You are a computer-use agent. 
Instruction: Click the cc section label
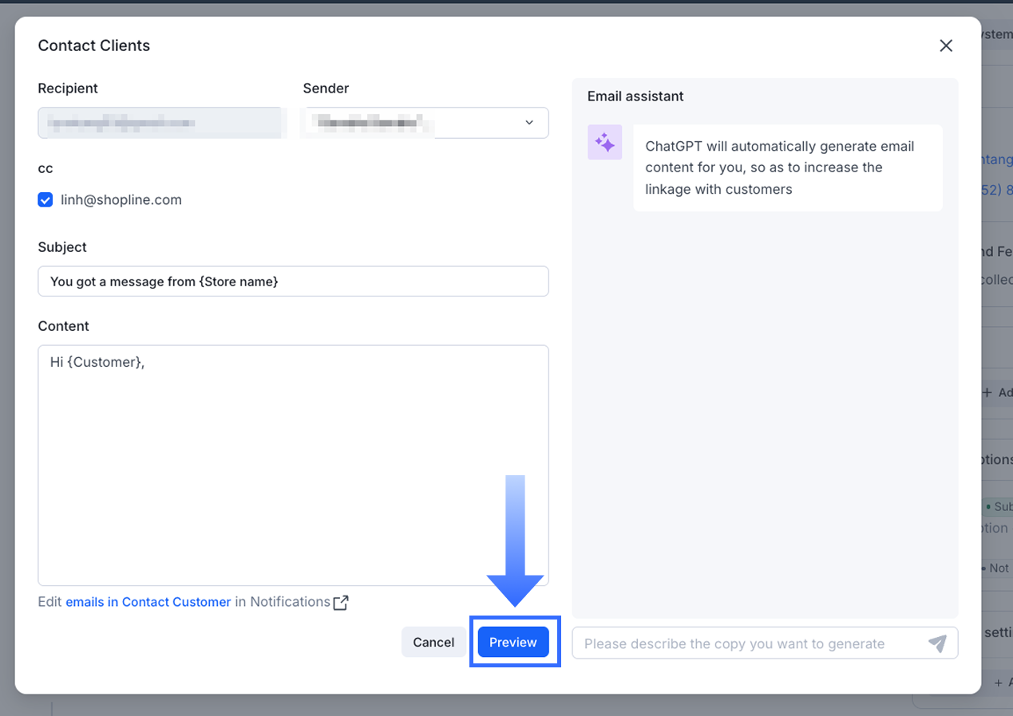point(46,169)
